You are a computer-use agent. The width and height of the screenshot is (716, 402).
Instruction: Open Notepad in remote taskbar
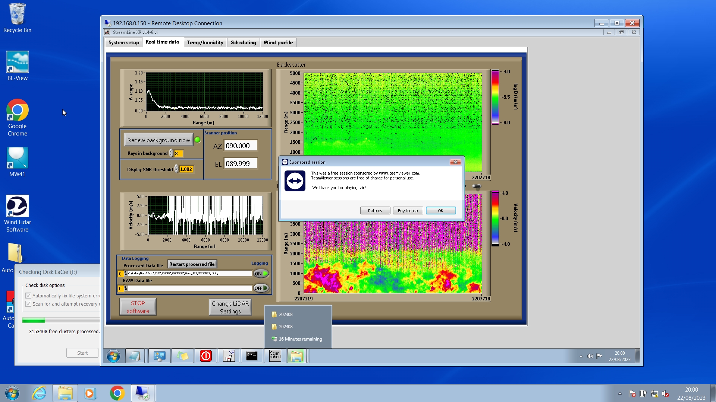point(135,356)
